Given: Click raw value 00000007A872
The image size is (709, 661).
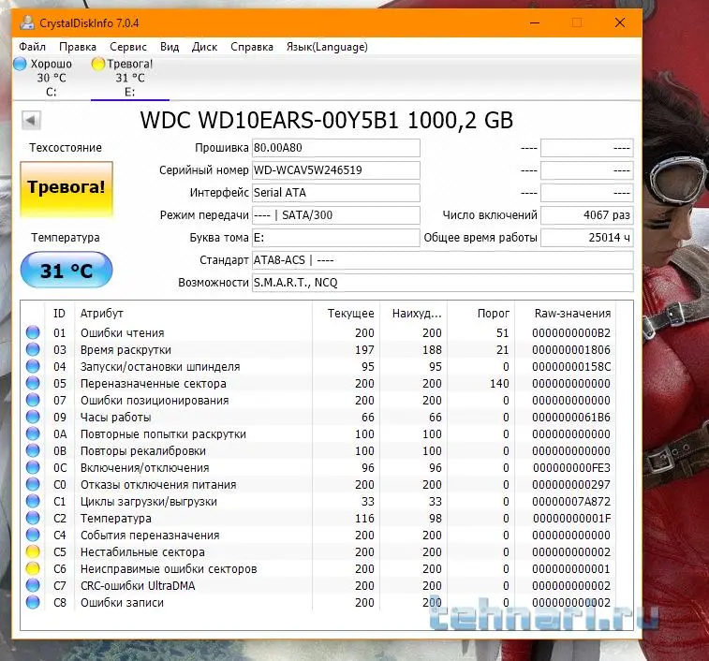Looking at the screenshot, I should (571, 502).
